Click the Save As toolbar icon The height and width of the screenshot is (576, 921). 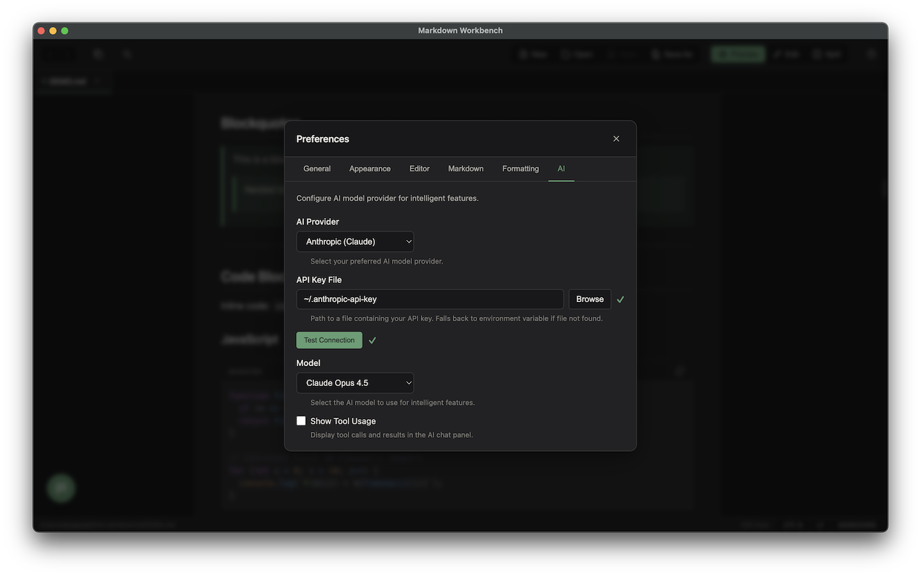672,54
